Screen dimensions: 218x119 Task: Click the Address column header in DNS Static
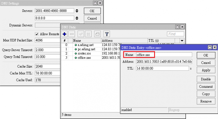pos(124,41)
